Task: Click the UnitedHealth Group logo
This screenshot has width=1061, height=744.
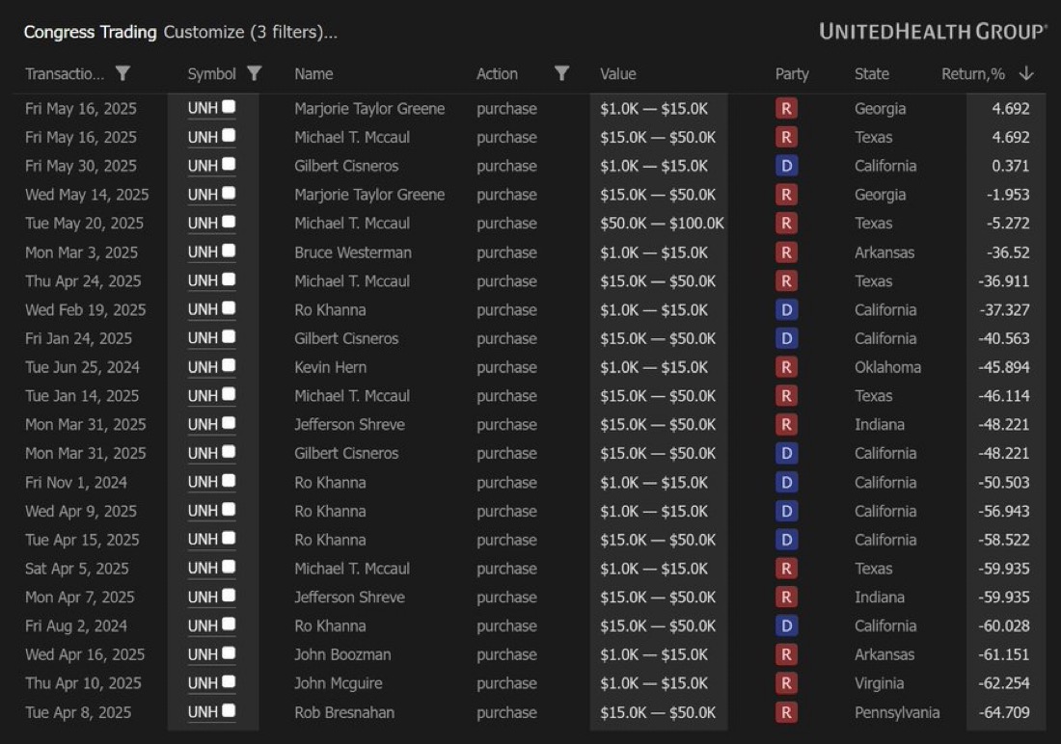Action: tap(933, 32)
